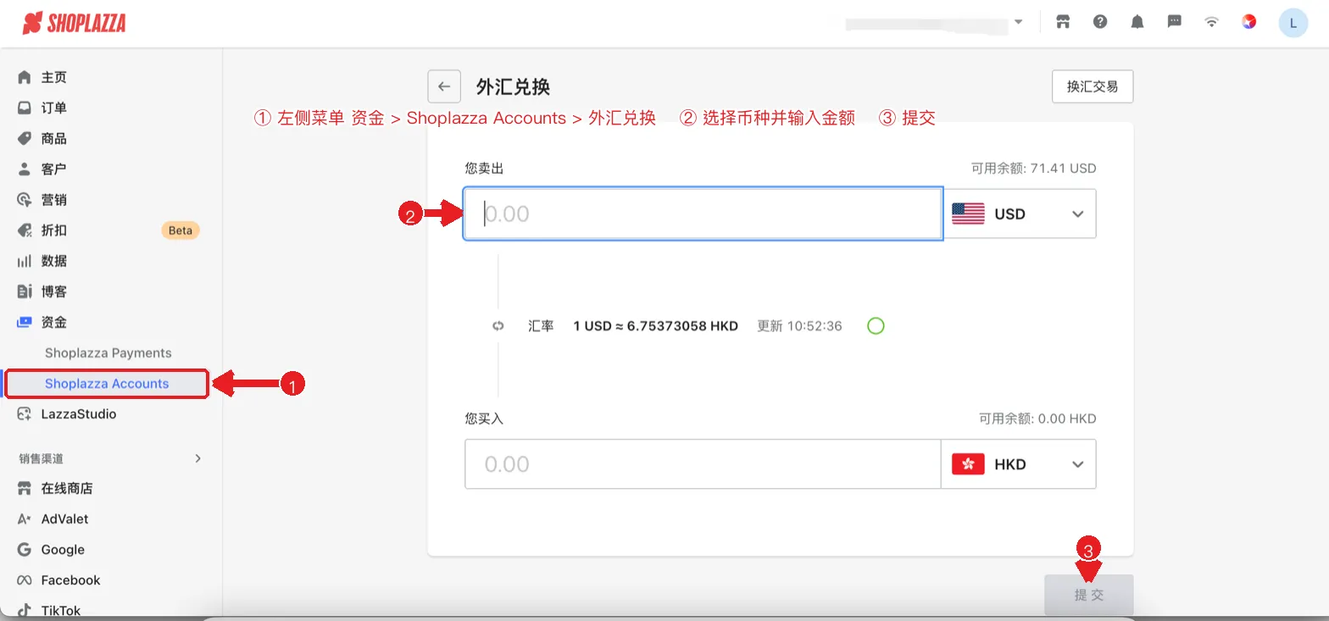1329x621 pixels.
Task: Open the HKD buy currency dropdown
Action: (x=1019, y=464)
